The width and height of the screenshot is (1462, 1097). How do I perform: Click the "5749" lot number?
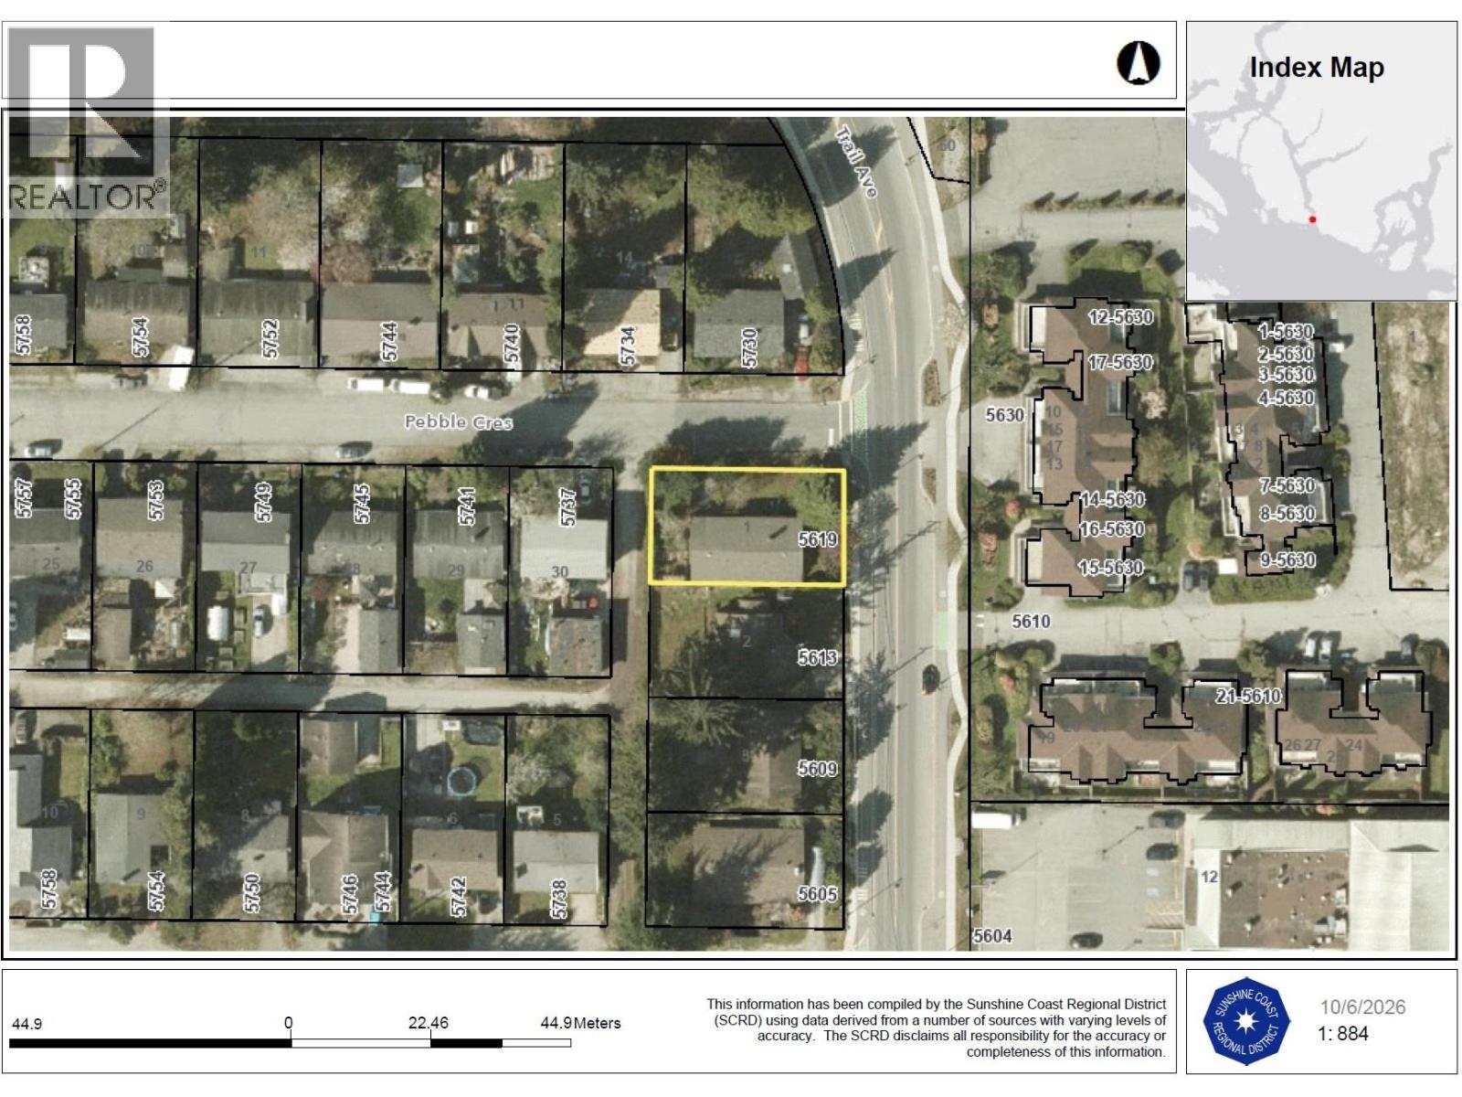tap(264, 503)
